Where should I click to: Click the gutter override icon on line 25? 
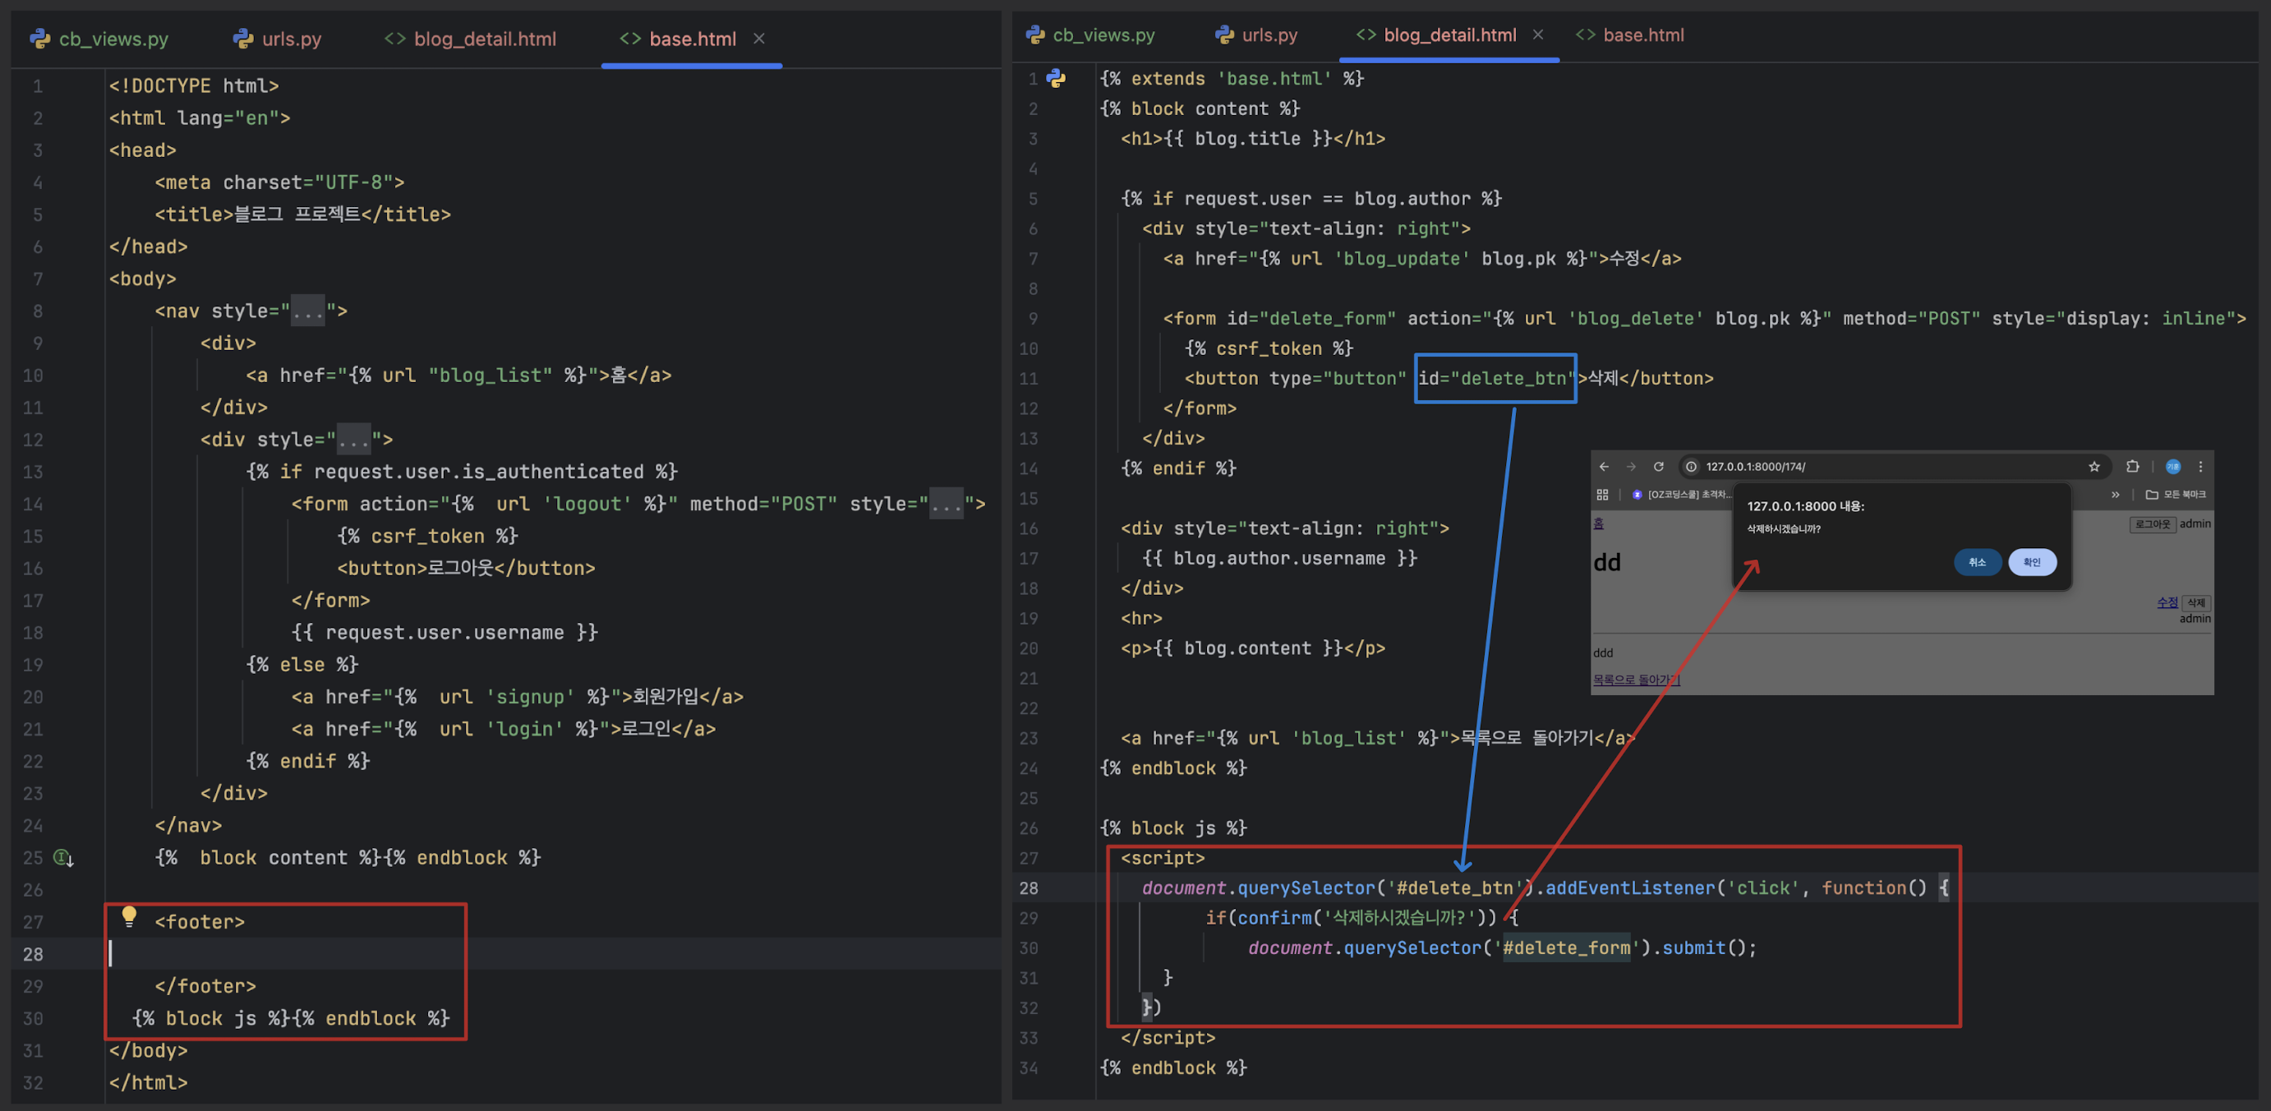[62, 857]
